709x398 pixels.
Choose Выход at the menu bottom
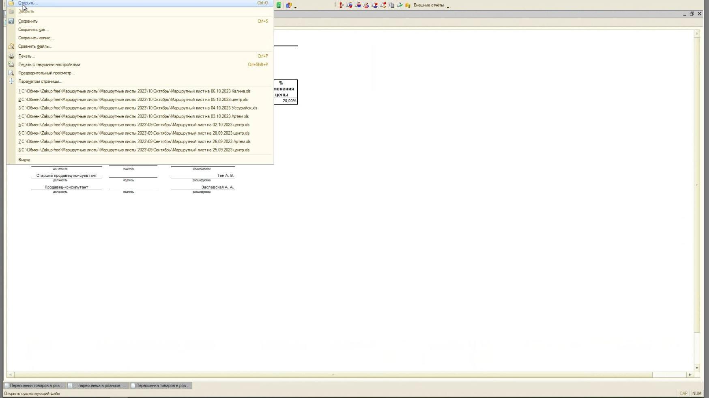(x=140, y=160)
